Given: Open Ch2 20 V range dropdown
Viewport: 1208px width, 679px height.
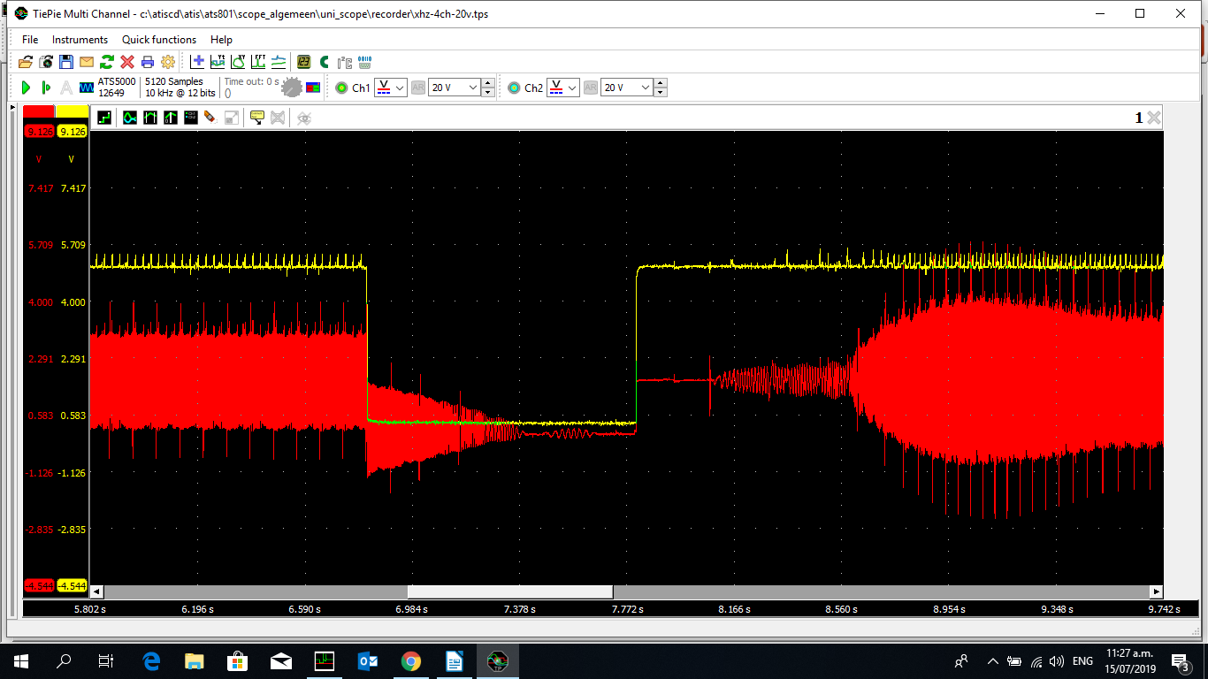Looking at the screenshot, I should point(626,88).
